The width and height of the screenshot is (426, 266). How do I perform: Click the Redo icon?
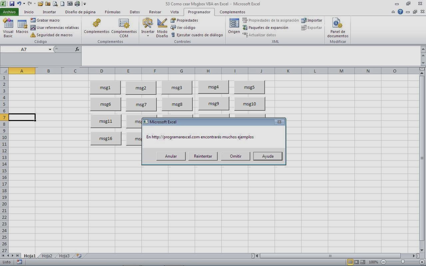pyautogui.click(x=30, y=4)
